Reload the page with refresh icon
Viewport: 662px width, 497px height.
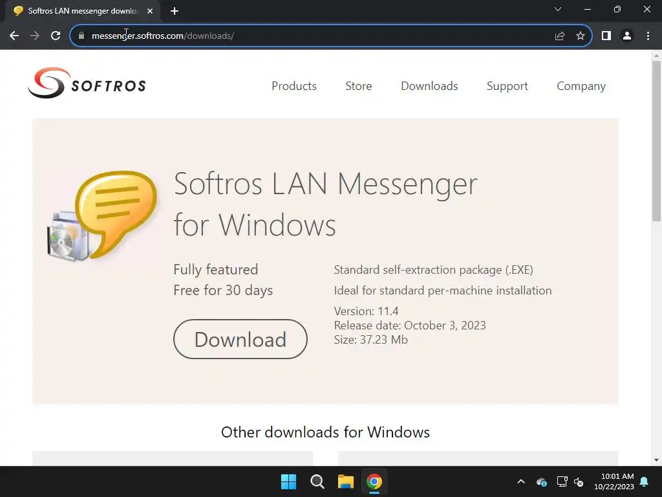coord(56,36)
